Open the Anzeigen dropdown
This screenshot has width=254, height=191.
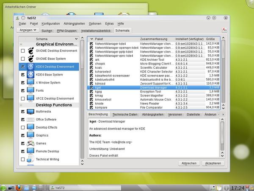pyautogui.click(x=28, y=30)
